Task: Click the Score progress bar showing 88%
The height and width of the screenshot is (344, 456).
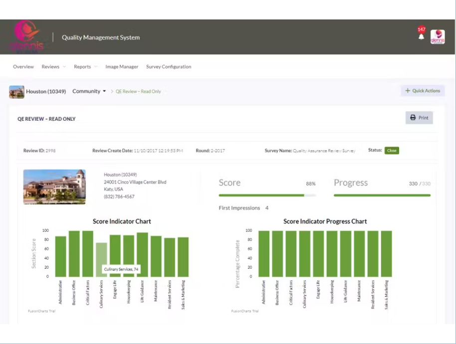Action: 267,195
